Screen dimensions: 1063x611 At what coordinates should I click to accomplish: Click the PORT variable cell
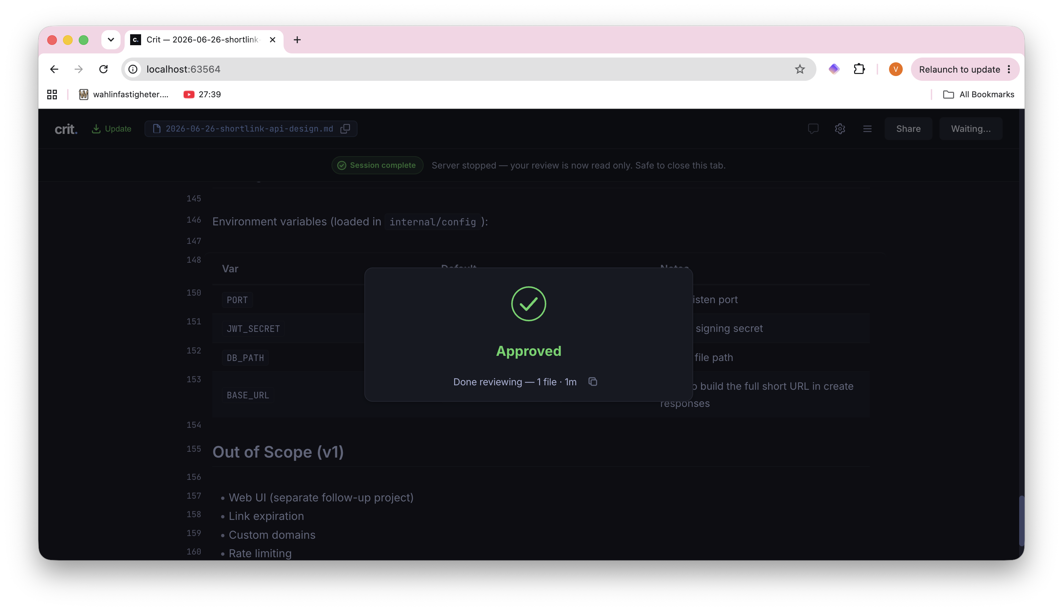click(x=237, y=300)
